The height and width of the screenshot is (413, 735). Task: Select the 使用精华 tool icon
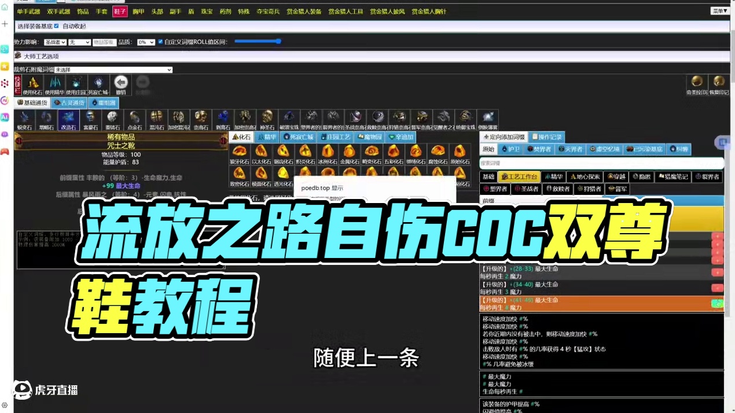(x=55, y=84)
